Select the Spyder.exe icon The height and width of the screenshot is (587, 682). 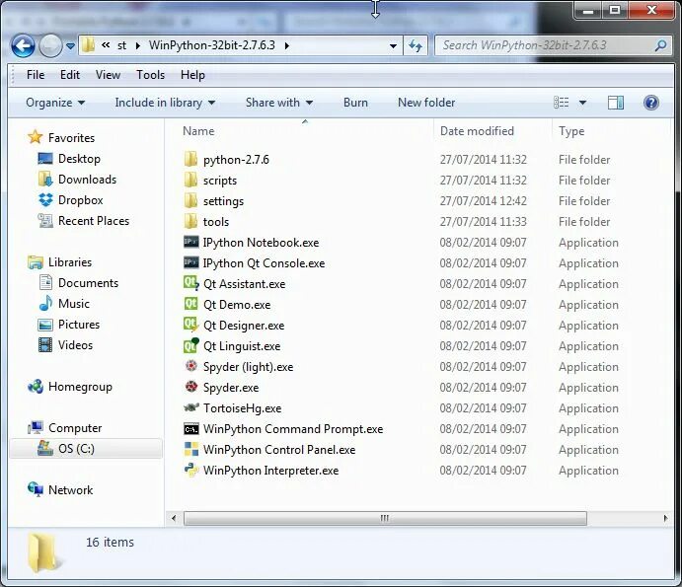coord(190,386)
